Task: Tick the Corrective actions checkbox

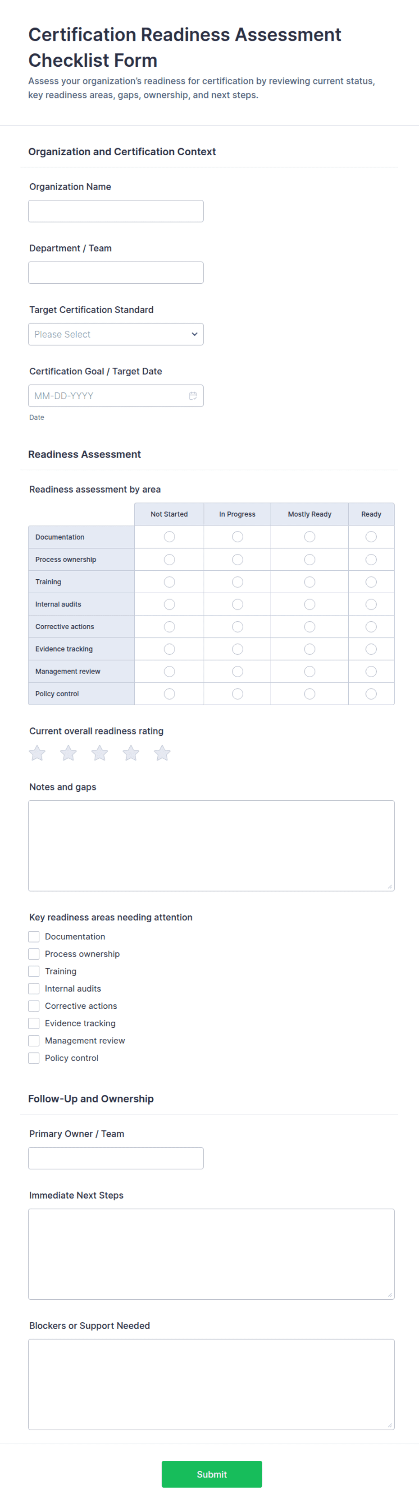Action: pos(34,1006)
